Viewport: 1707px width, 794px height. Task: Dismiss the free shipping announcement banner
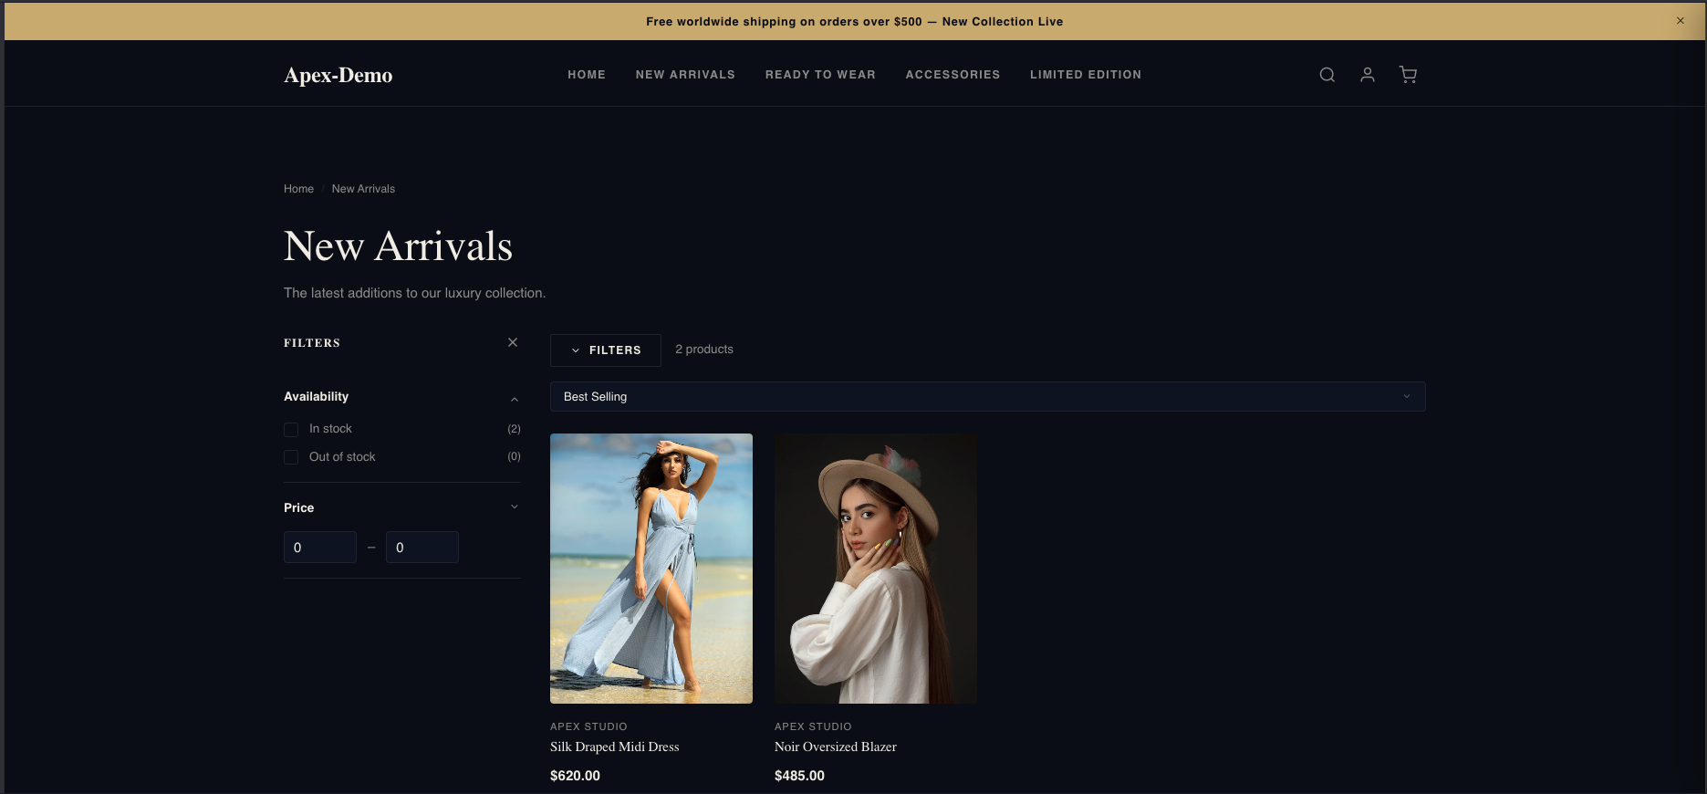1680,21
